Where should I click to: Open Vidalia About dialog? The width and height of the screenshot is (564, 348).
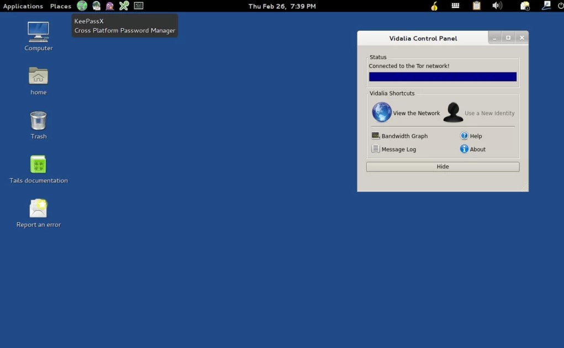click(x=473, y=149)
